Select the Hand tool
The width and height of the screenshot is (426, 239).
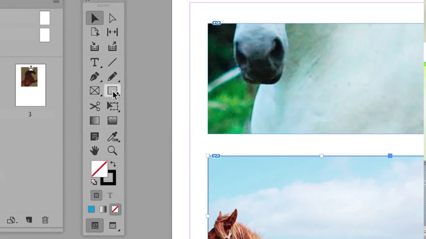pyautogui.click(x=95, y=151)
